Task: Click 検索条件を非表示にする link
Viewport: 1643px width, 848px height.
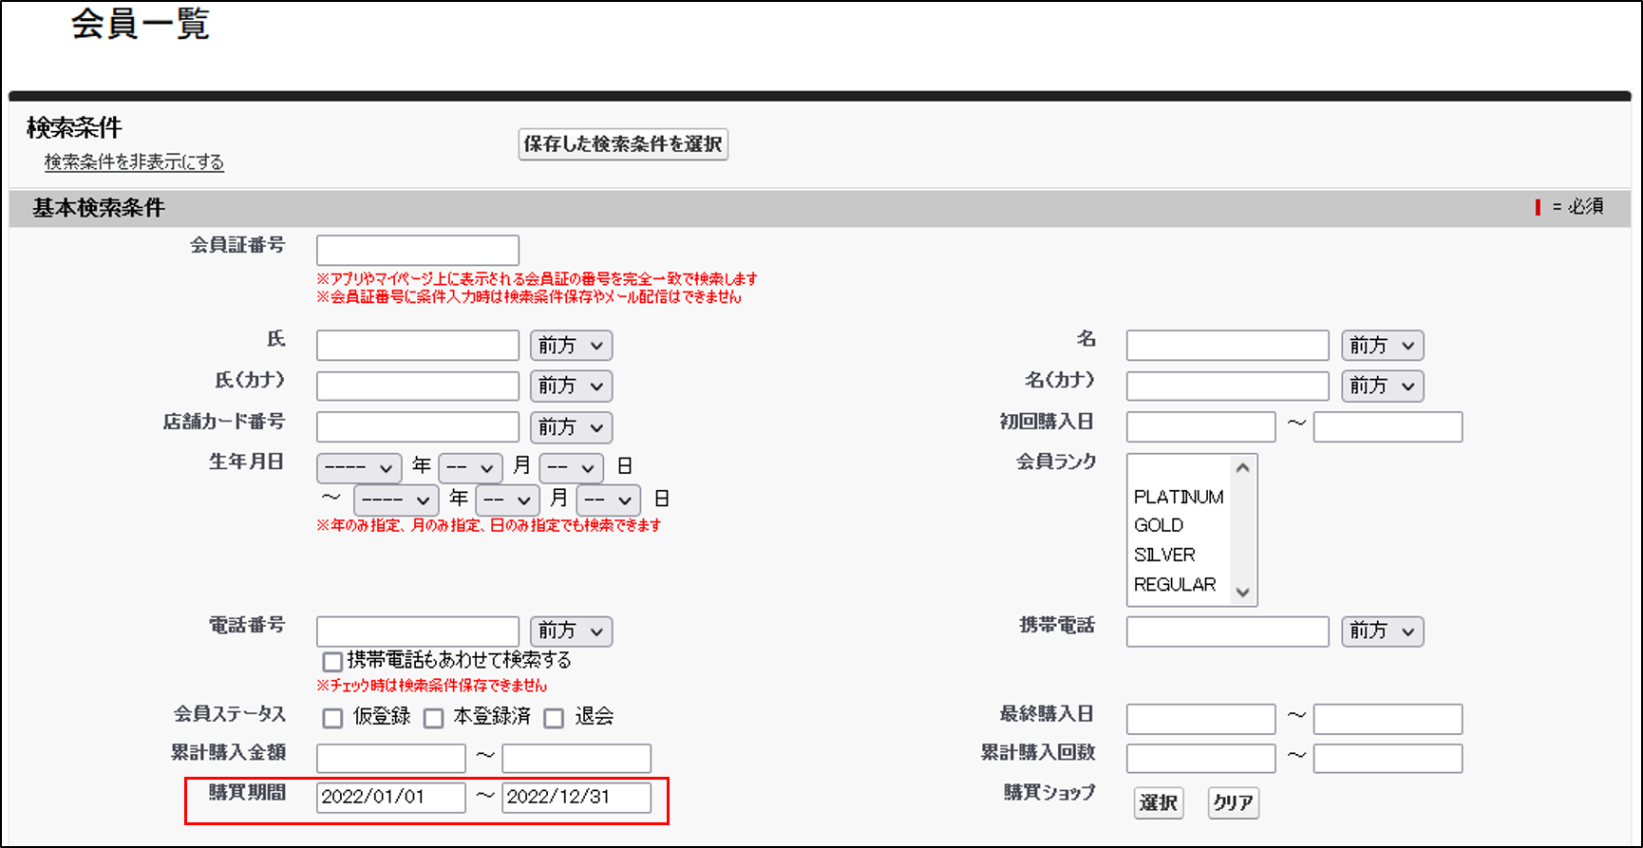Action: click(x=134, y=162)
